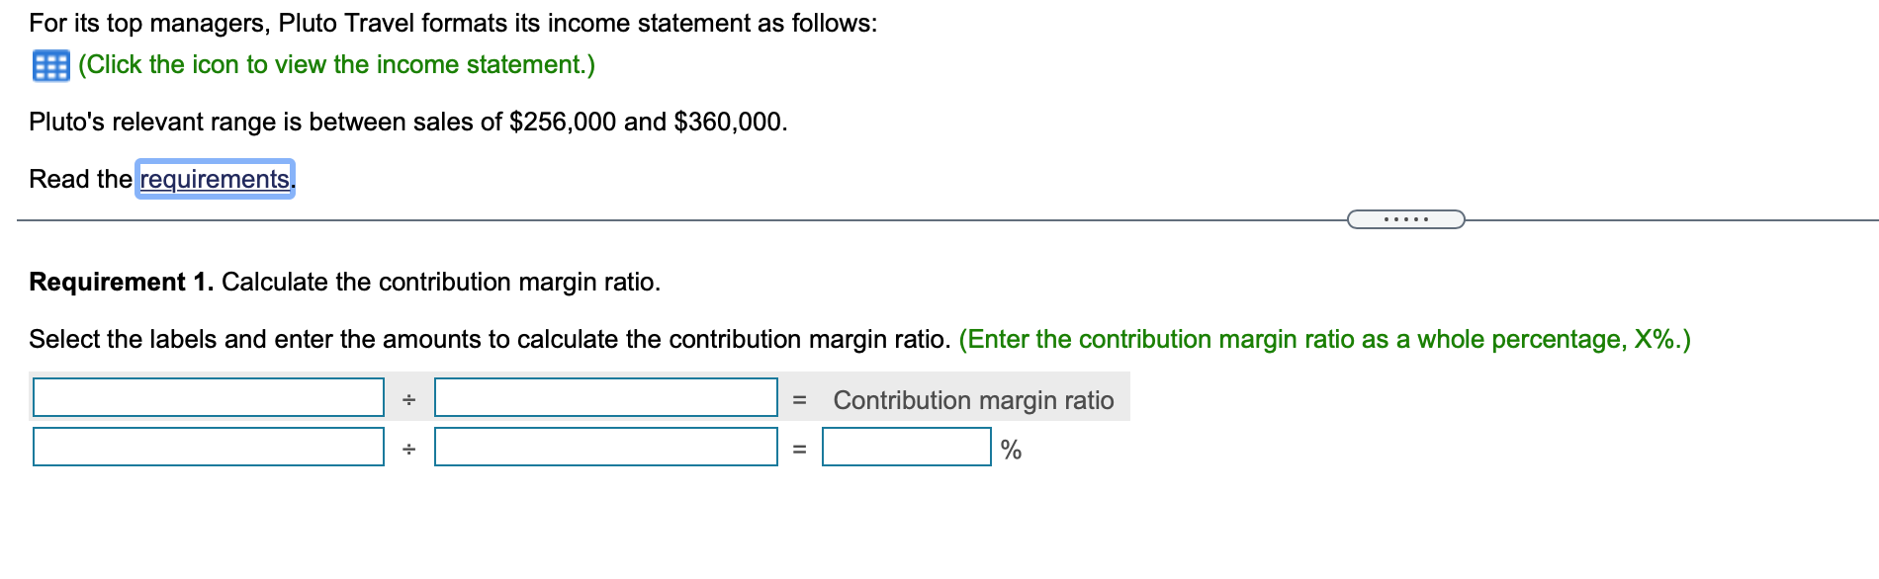The width and height of the screenshot is (1879, 579).
Task: Click the Contribution margin ratio result label
Action: 974,400
